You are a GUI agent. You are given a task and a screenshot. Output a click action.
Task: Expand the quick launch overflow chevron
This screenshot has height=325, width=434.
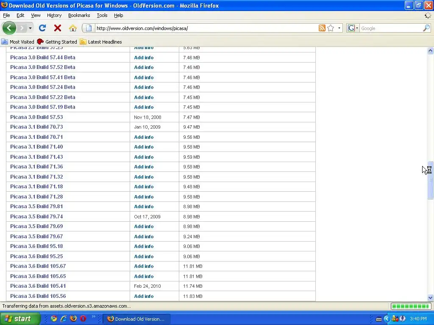tap(93, 317)
